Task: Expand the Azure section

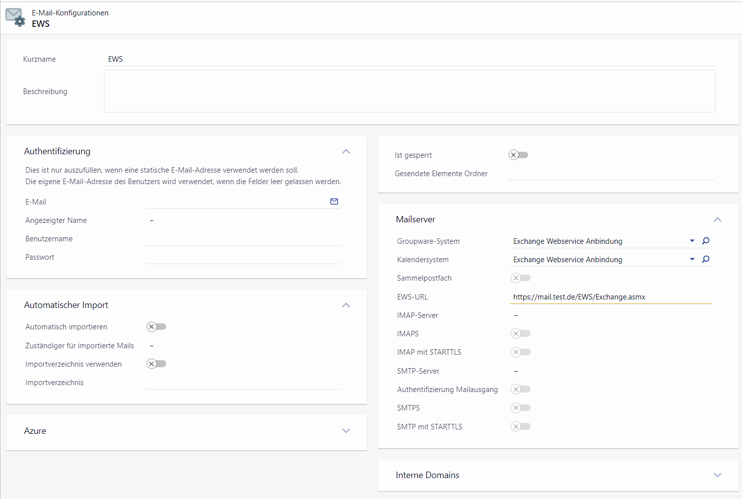Action: click(346, 431)
